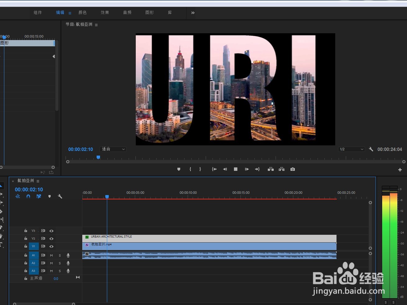Image resolution: width=407 pixels, height=305 pixels.
Task: Click the Extract button
Action: [x=282, y=169]
